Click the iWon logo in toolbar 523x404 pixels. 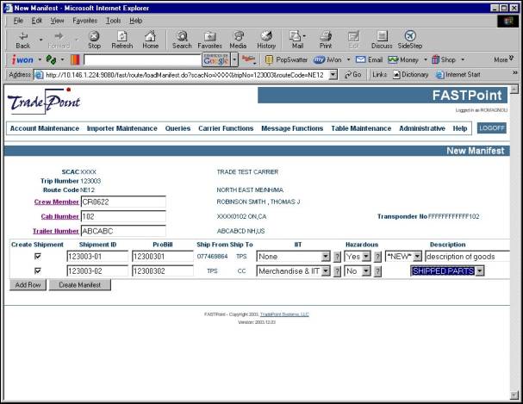pyautogui.click(x=22, y=60)
